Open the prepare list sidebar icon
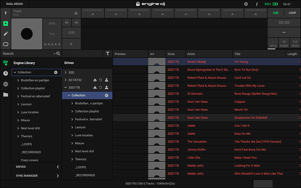301x188 pixels. click(6, 84)
